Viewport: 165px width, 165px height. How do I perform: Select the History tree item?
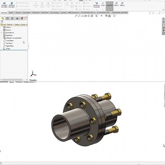click(7, 27)
